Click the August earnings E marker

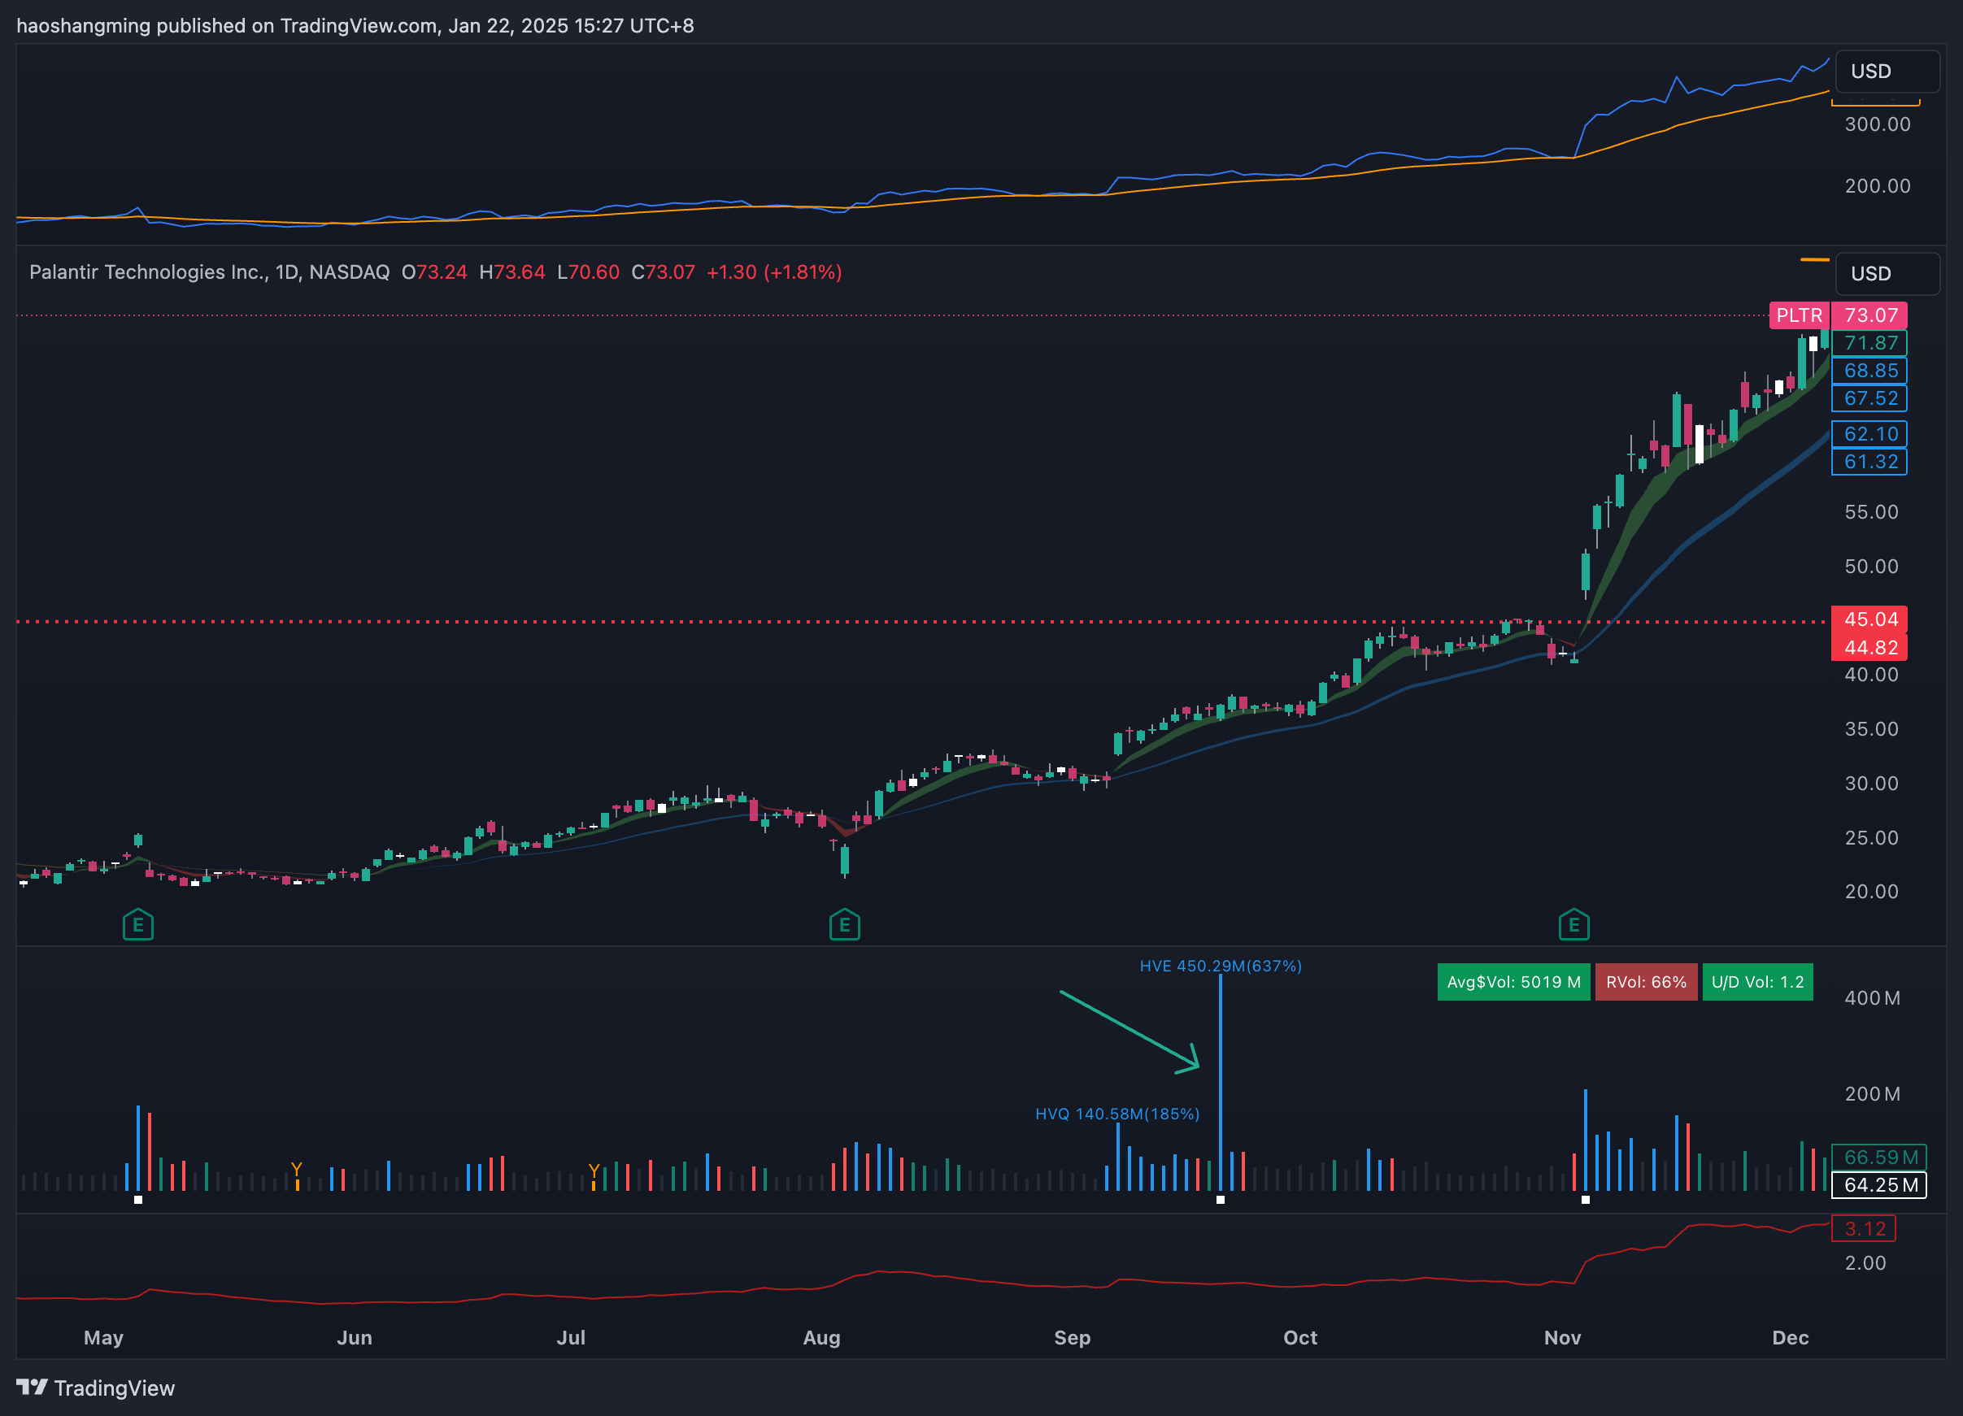(x=845, y=926)
